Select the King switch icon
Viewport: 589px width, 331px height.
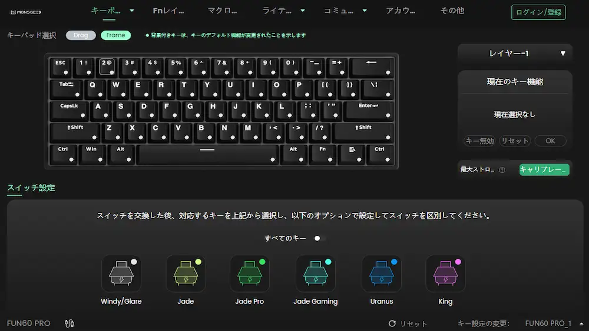445,273
